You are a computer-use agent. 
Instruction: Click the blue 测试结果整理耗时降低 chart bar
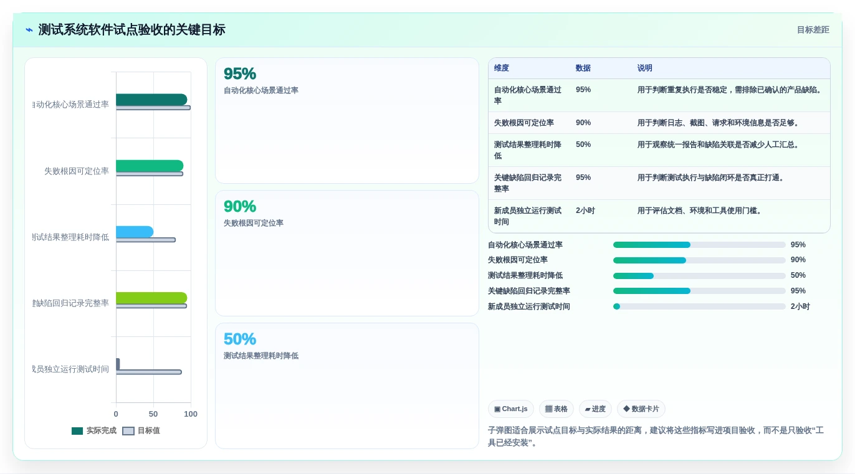pyautogui.click(x=135, y=232)
